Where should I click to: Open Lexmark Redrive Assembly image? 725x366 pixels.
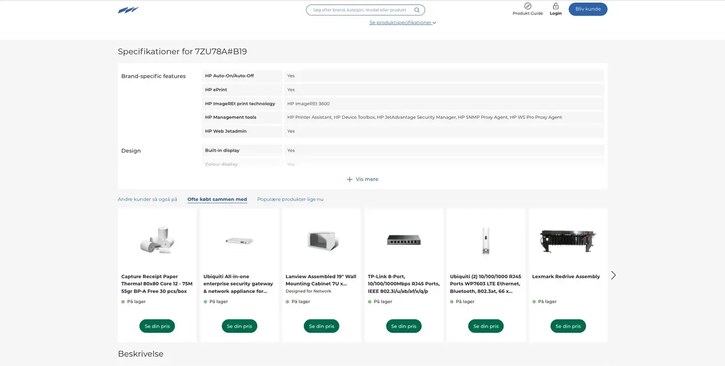point(568,240)
